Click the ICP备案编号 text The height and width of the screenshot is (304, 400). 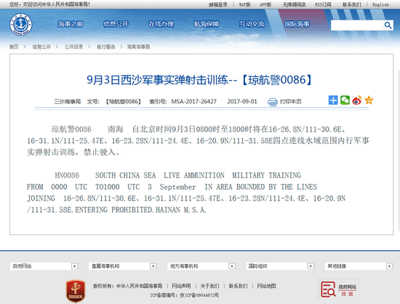pos(185,295)
